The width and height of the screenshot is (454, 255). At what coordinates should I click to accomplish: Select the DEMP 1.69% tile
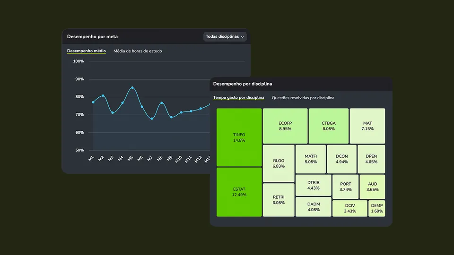(377, 208)
